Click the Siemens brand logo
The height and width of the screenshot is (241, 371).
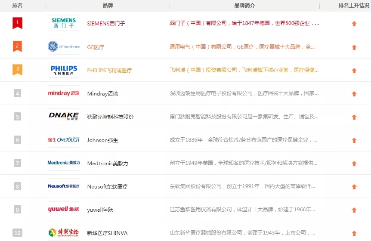(x=64, y=23)
